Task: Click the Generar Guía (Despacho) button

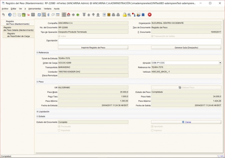Action: point(186,48)
